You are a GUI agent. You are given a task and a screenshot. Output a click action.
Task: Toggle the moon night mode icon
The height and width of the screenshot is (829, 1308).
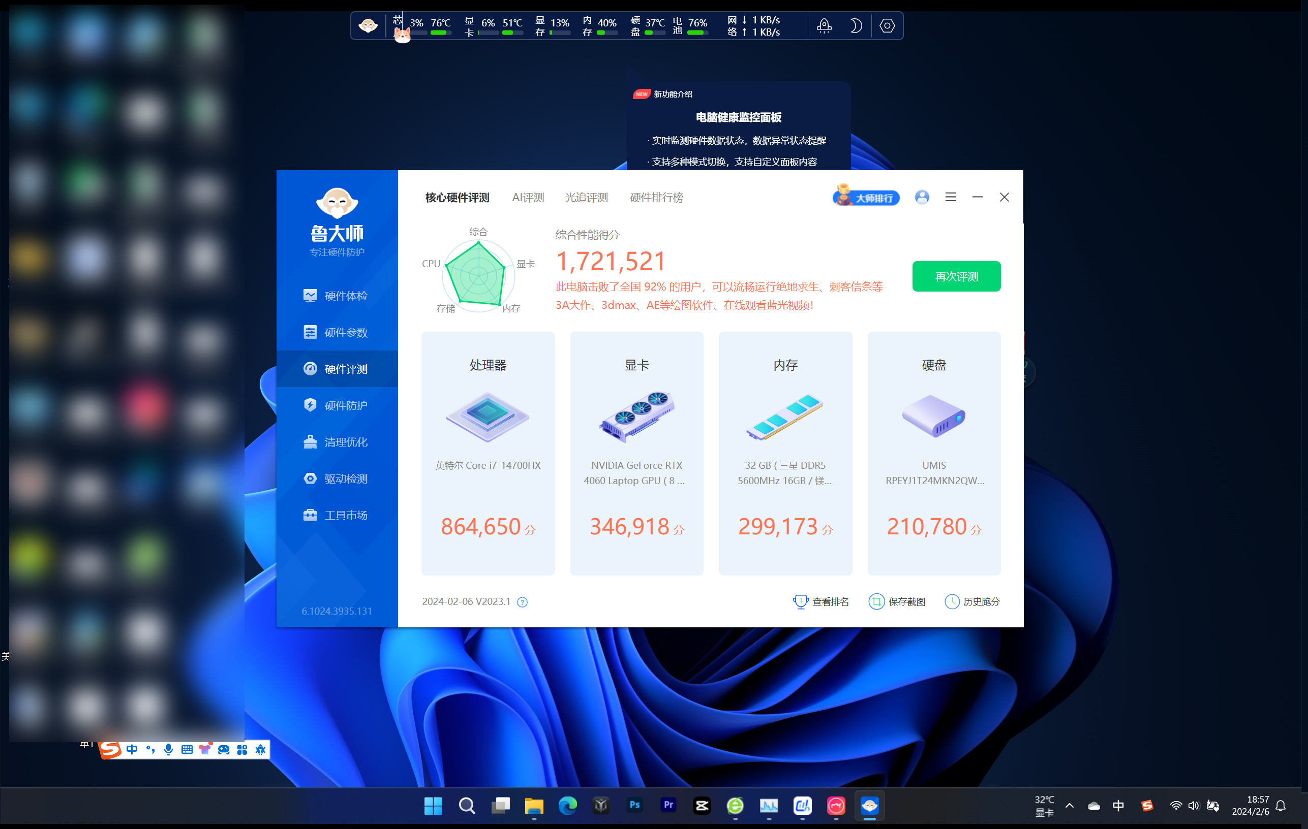click(x=855, y=25)
